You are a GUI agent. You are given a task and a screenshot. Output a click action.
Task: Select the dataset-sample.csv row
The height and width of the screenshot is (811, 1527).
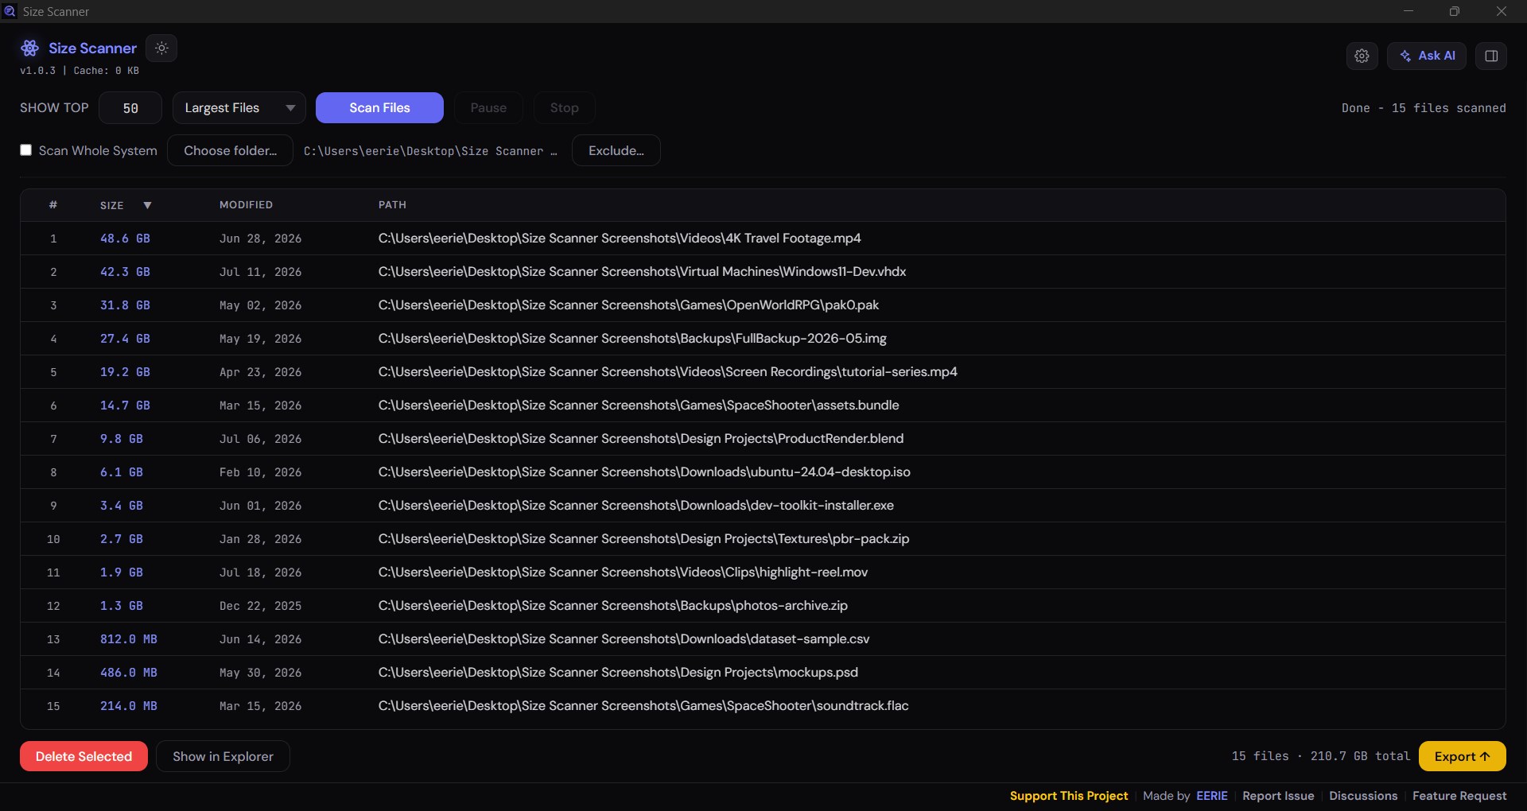(763, 639)
